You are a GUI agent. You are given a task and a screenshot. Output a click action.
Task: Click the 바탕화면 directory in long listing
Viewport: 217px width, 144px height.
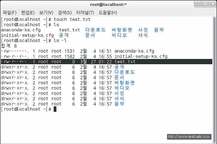(x=124, y=83)
